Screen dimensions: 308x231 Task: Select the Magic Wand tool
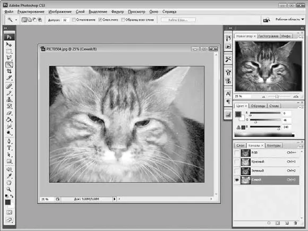click(x=9, y=64)
